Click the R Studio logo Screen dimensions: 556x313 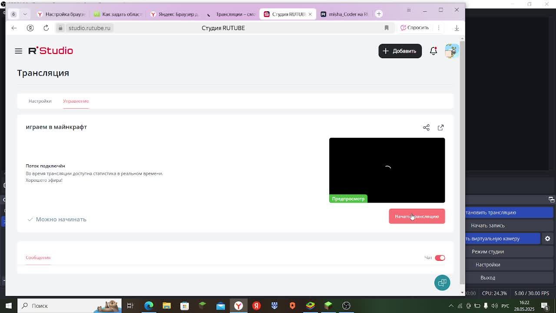tap(50, 51)
